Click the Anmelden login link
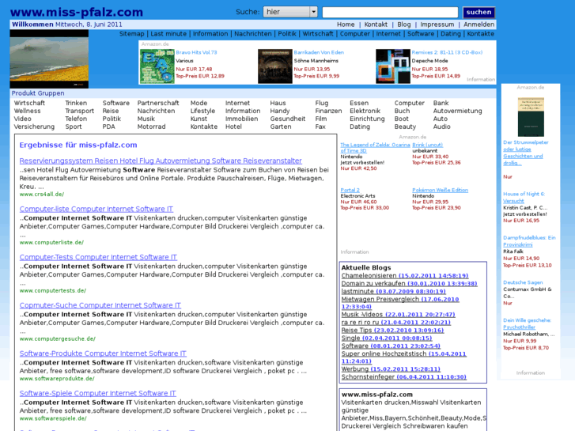575x431 pixels. coord(479,25)
